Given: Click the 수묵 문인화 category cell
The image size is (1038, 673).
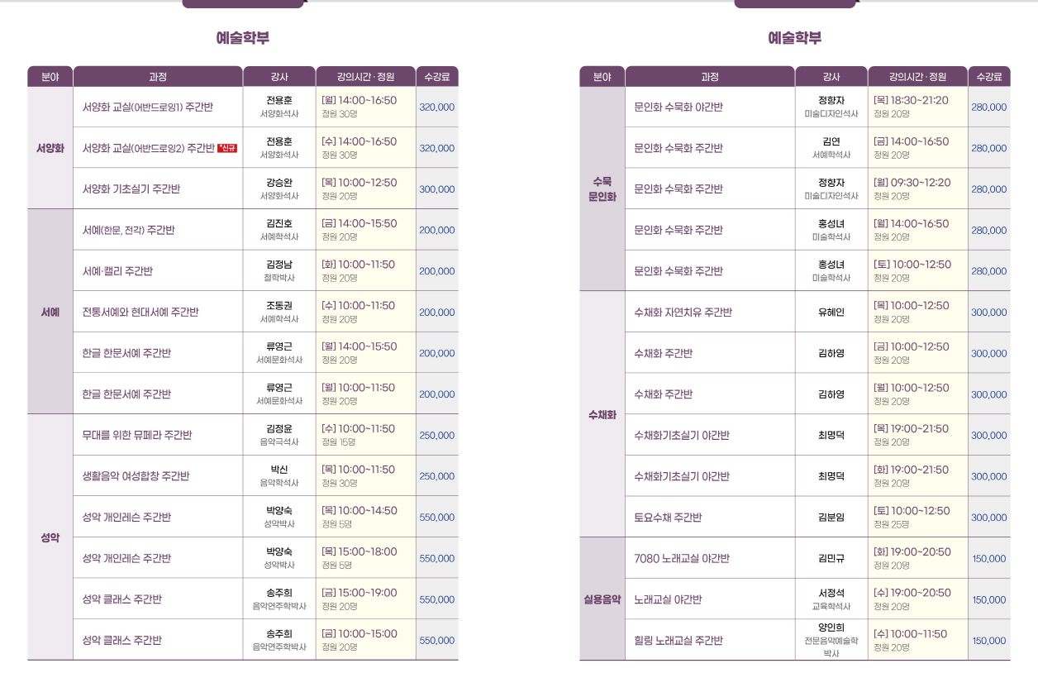Looking at the screenshot, I should [x=602, y=189].
